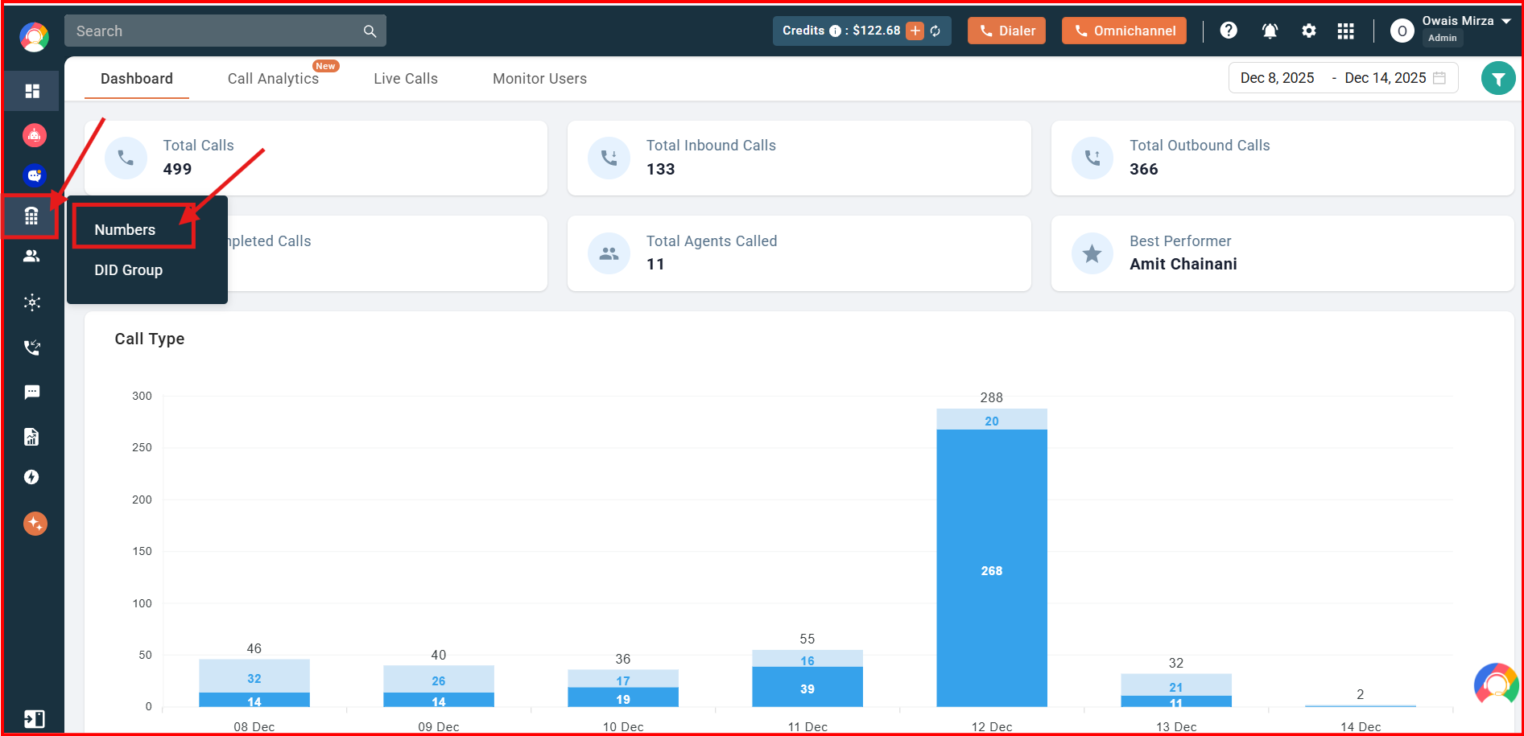This screenshot has width=1524, height=736.
Task: Click the 10 Dec bar segment 19
Action: tap(623, 697)
